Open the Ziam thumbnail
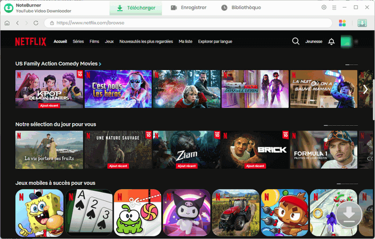 (x=186, y=150)
